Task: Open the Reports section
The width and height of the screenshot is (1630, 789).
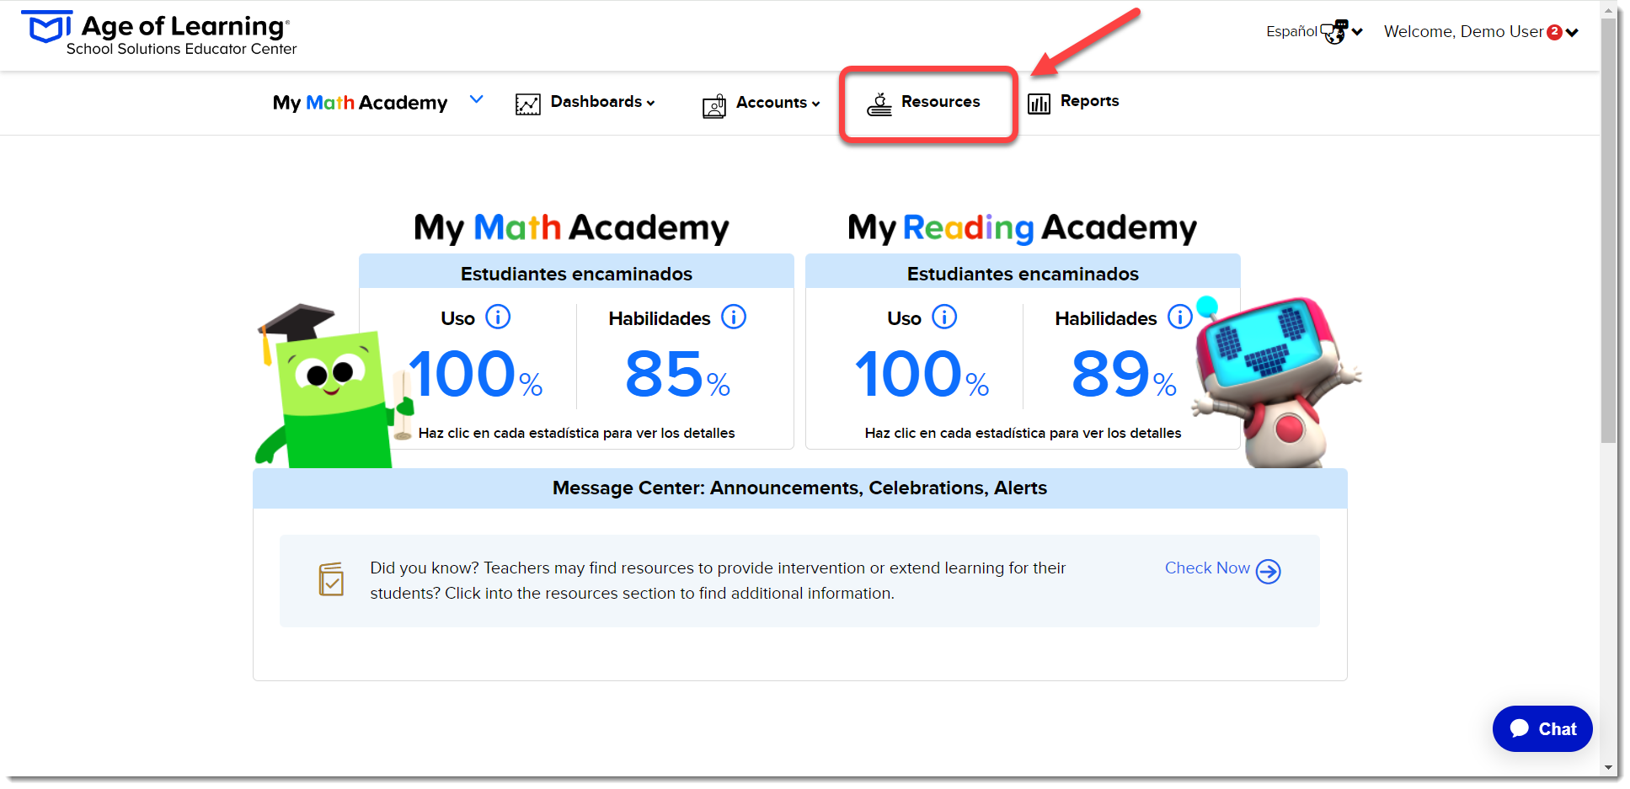Action: pyautogui.click(x=1089, y=101)
